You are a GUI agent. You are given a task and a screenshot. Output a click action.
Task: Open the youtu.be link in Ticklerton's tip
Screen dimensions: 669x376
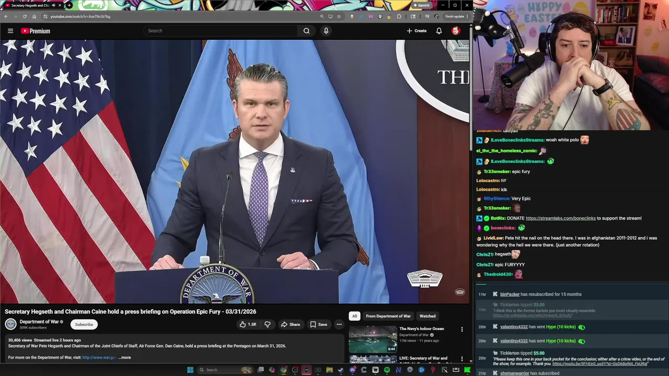pyautogui.click(x=599, y=363)
